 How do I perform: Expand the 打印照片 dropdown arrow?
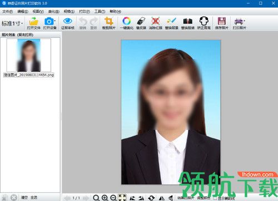tap(244, 21)
